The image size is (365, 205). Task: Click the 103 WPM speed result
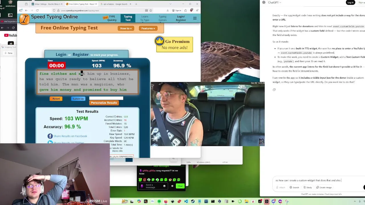[x=76, y=119]
